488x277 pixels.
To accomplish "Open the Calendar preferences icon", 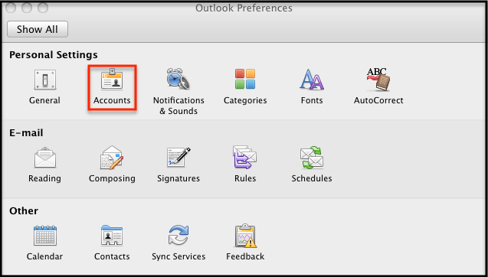I will (x=44, y=236).
